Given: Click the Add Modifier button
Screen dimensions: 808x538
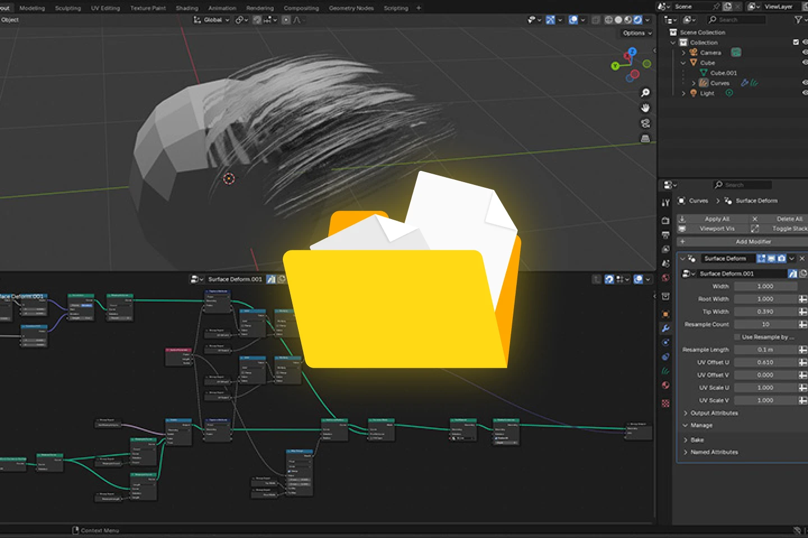Looking at the screenshot, I should pos(742,242).
